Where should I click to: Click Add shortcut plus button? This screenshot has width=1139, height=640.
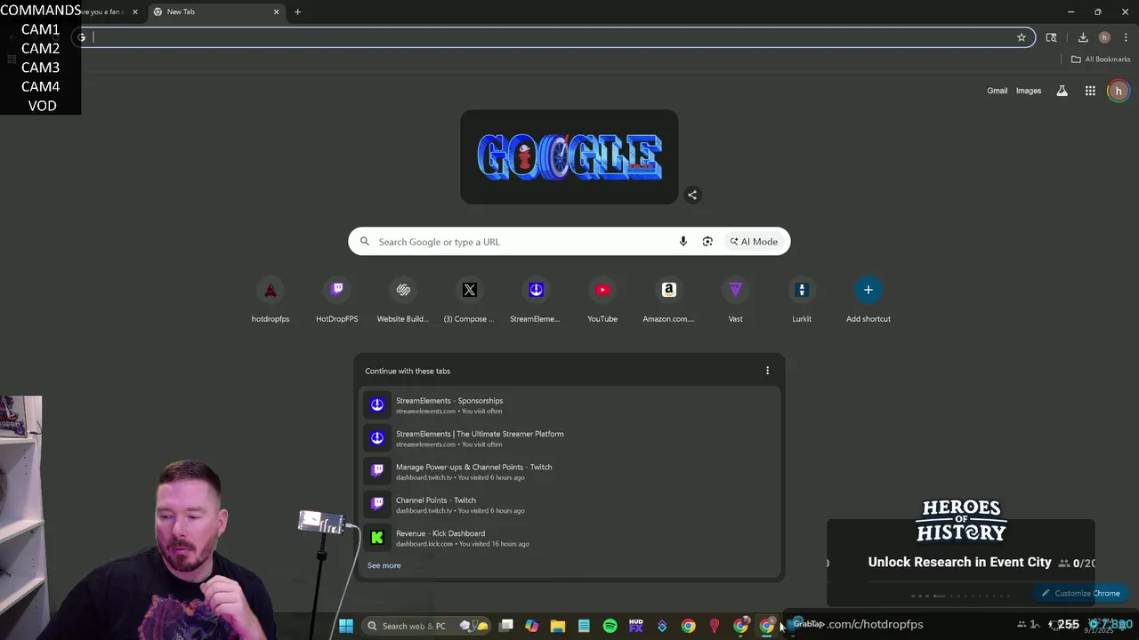tap(868, 290)
